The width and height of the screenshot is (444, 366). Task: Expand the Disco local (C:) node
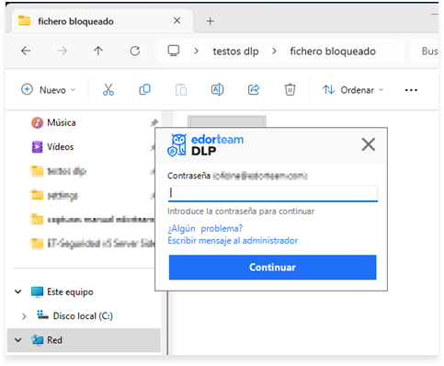coord(24,316)
